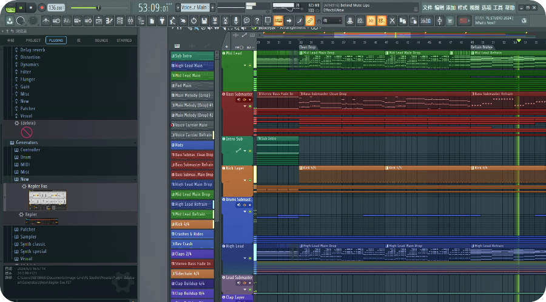The image size is (546, 302).
Task: Select the Hats pattern in picker
Action: (x=192, y=145)
